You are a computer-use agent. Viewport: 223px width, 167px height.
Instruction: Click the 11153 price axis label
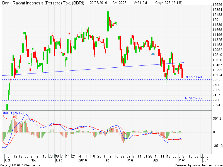(217, 45)
